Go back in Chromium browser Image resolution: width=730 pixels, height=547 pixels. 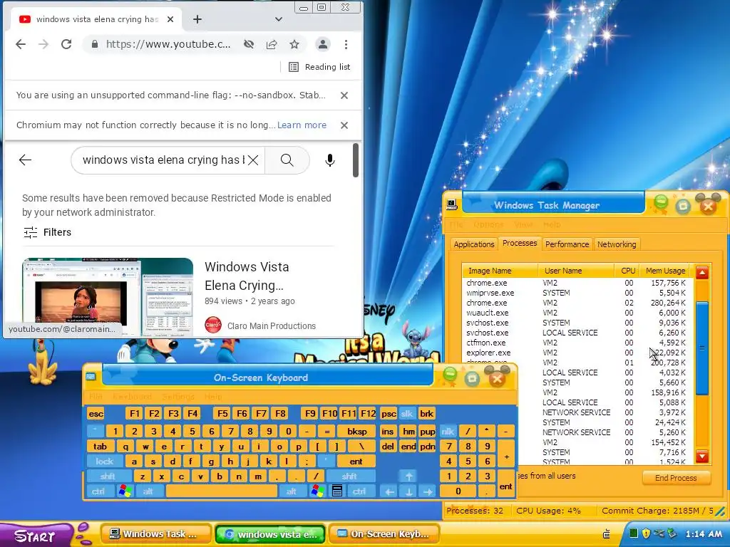(21, 44)
